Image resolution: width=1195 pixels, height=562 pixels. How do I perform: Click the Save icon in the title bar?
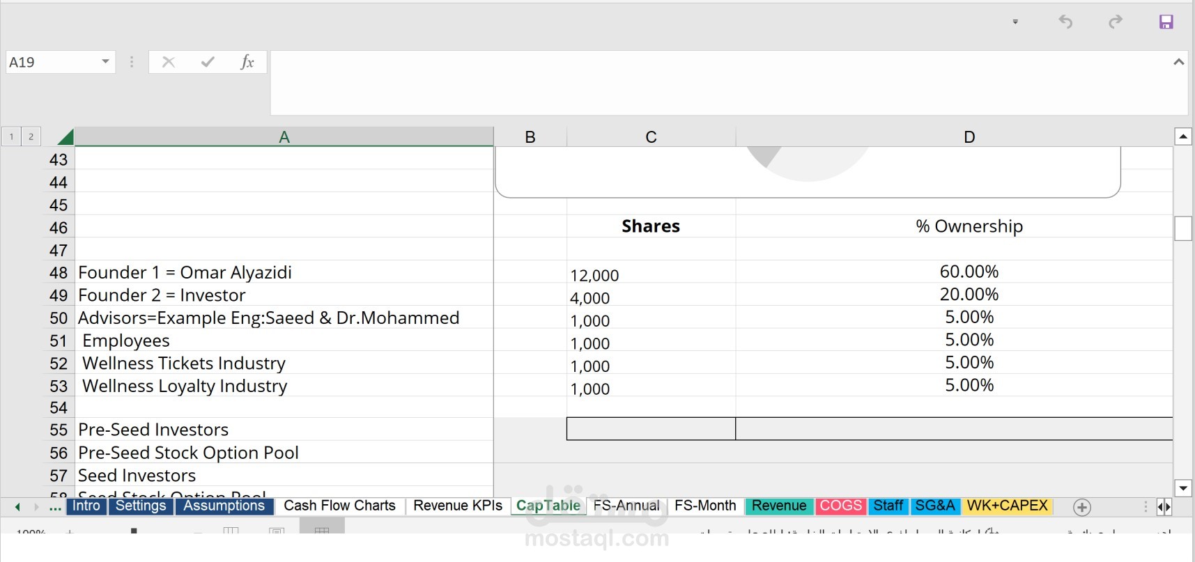tap(1166, 22)
